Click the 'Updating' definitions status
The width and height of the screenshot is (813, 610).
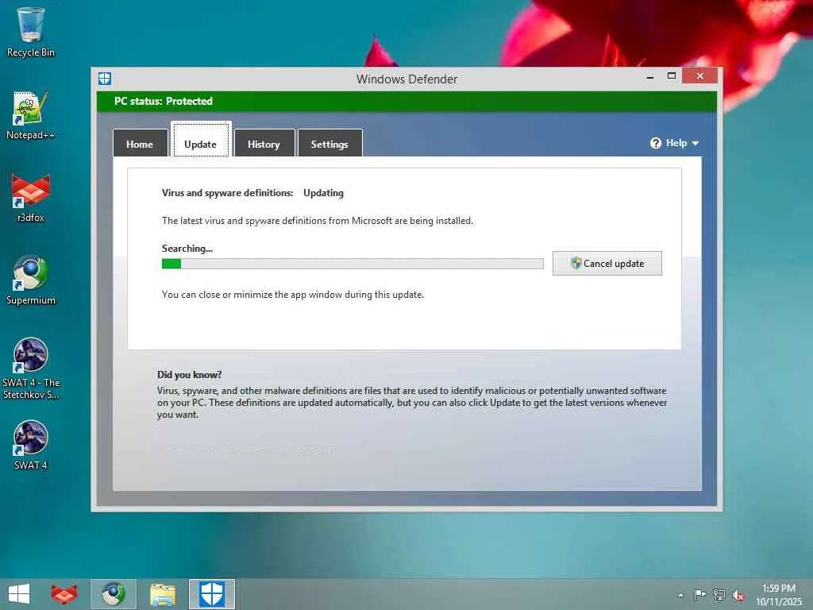pos(324,193)
